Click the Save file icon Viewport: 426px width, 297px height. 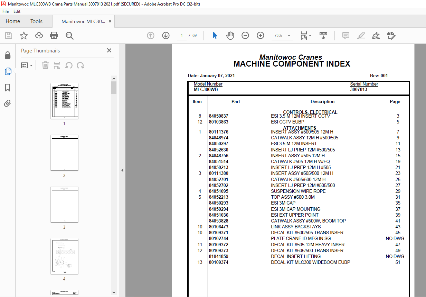9,36
